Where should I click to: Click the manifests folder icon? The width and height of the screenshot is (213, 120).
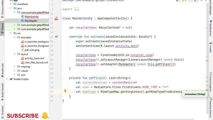pyautogui.click(x=15, y=4)
